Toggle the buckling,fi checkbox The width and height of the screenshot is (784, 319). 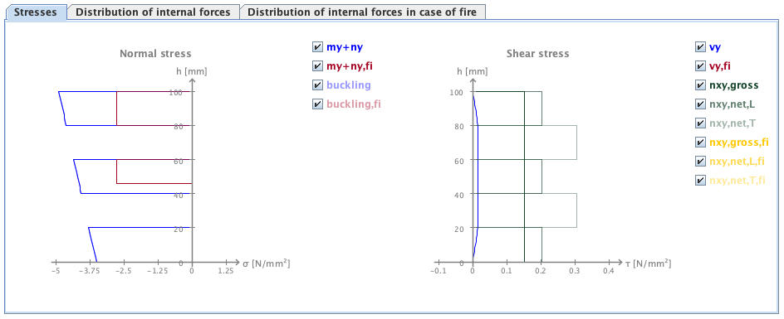[x=317, y=104]
